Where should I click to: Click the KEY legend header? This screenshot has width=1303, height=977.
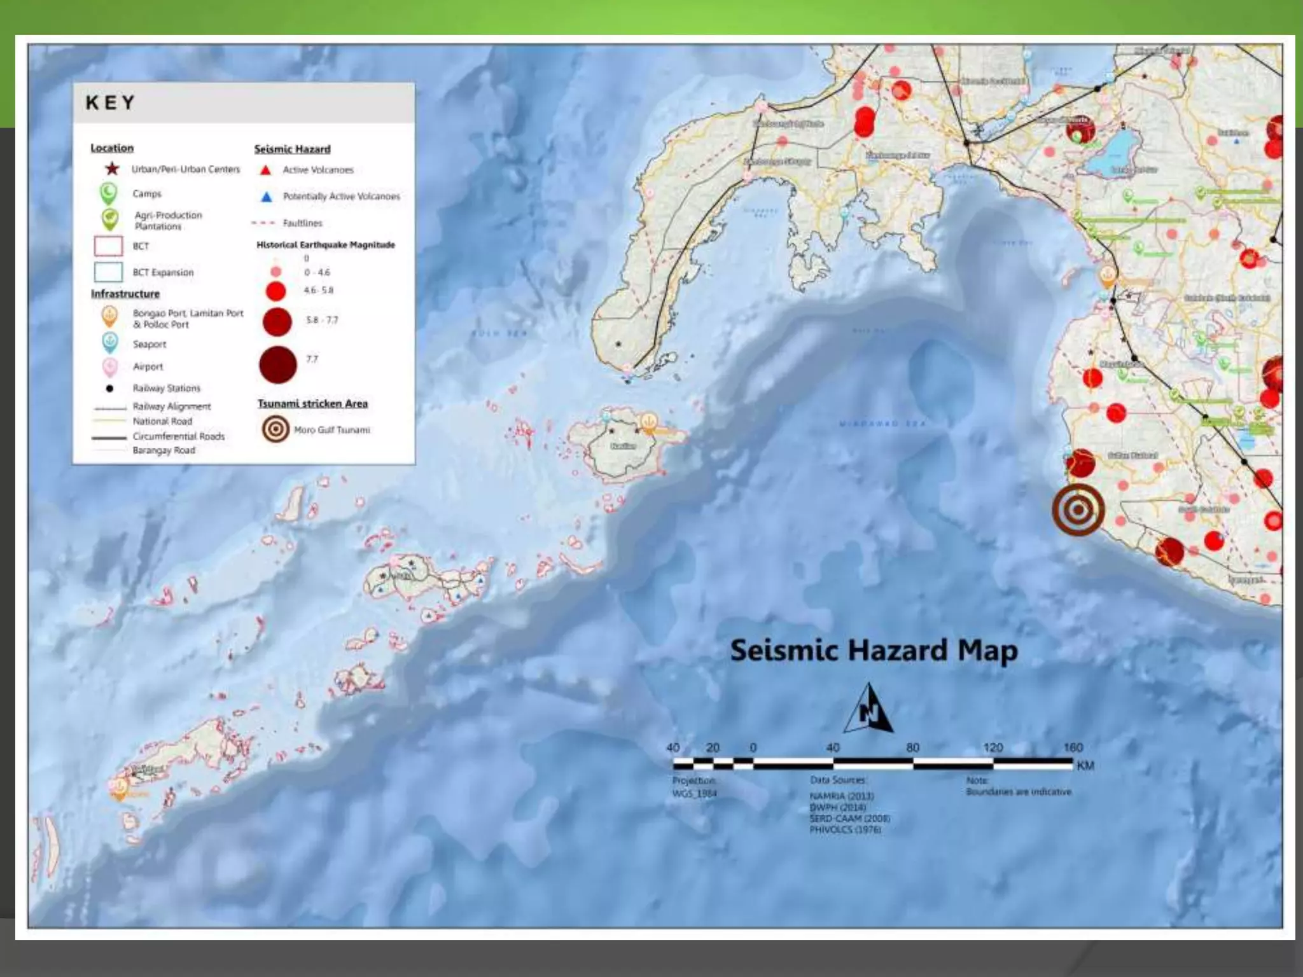[111, 102]
